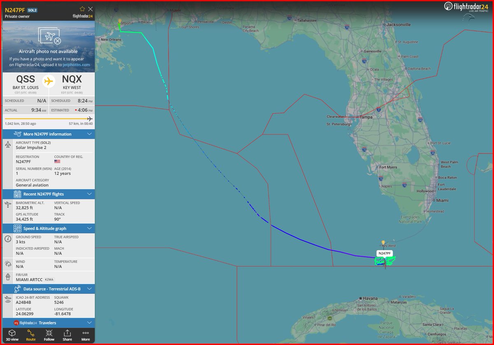Click the Travelers flightradar24 logo icon
The height and width of the screenshot is (345, 494).
[16, 323]
